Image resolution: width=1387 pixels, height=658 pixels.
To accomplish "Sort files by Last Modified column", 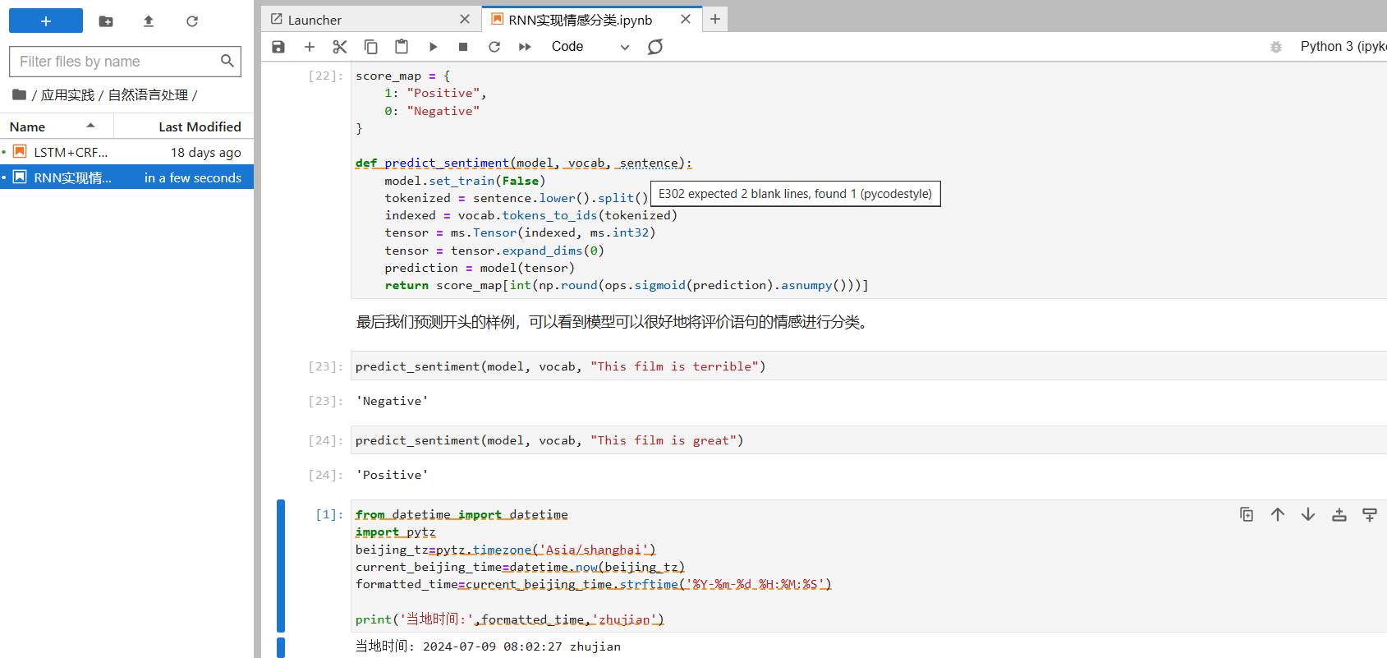I will point(184,127).
